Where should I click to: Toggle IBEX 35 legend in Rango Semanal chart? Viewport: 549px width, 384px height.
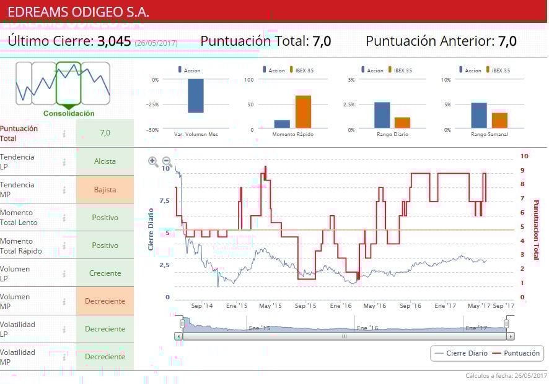[x=498, y=70]
